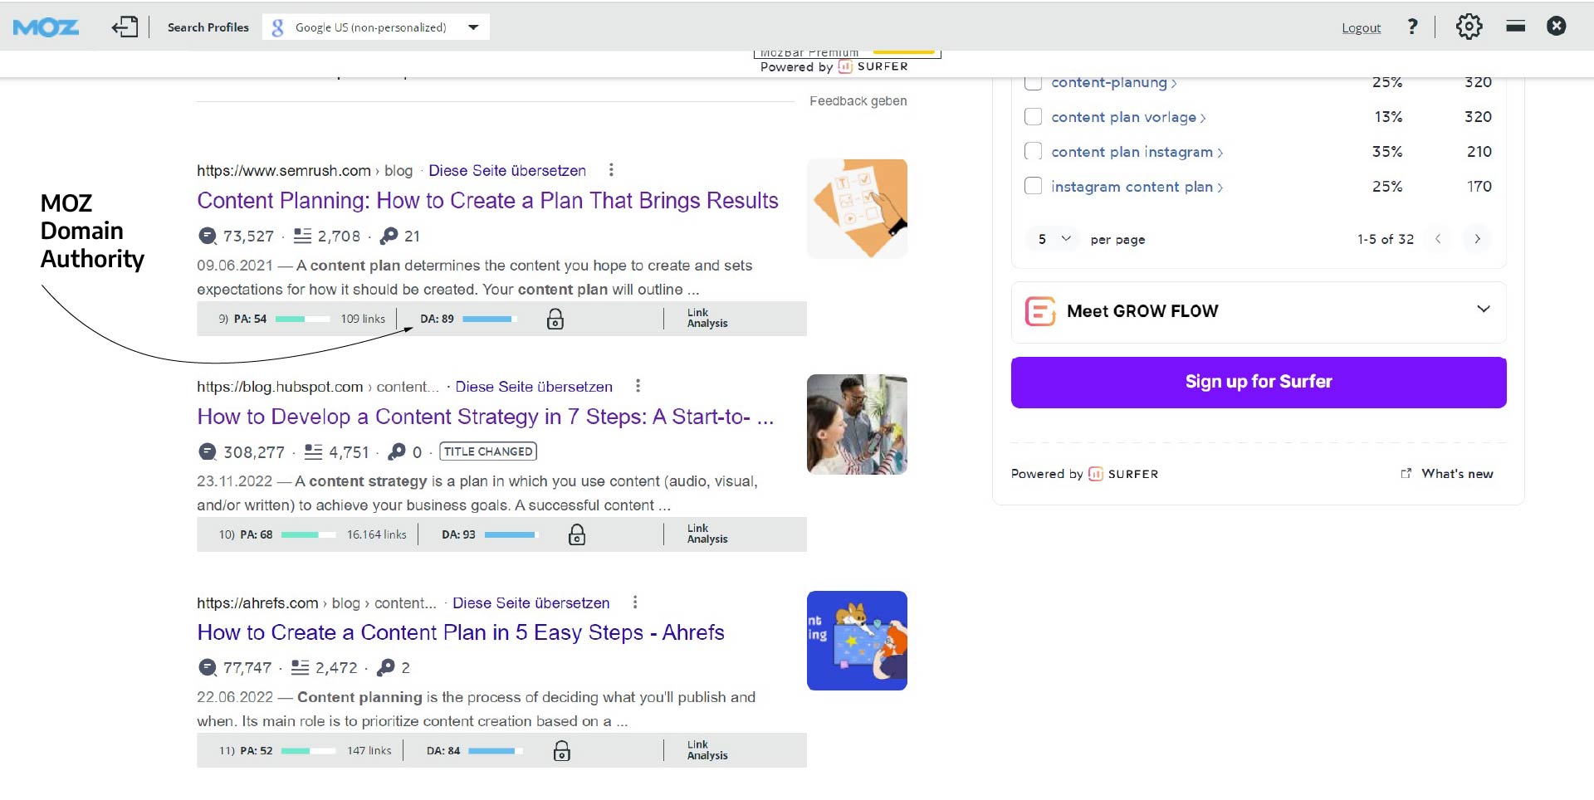Viewport: 1594px width, 800px height.
Task: Click the Google icon in Search Profiles selector
Action: coord(278,27)
